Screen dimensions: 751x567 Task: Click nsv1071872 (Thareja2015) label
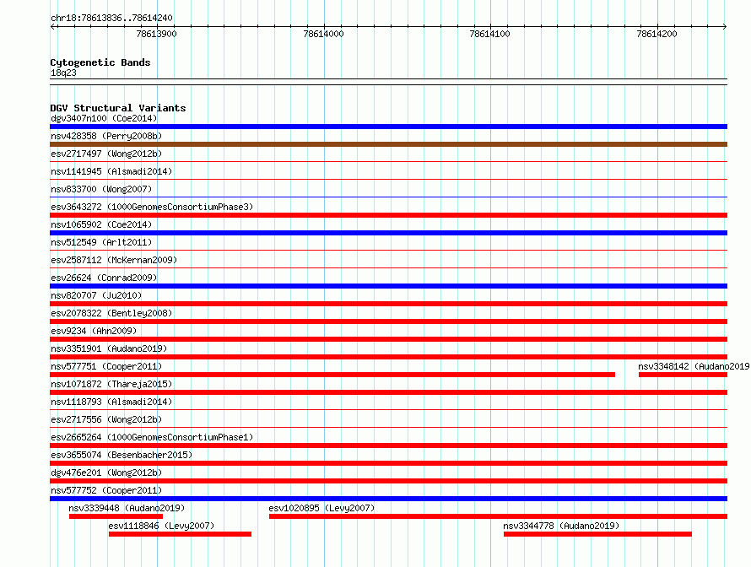111,384
